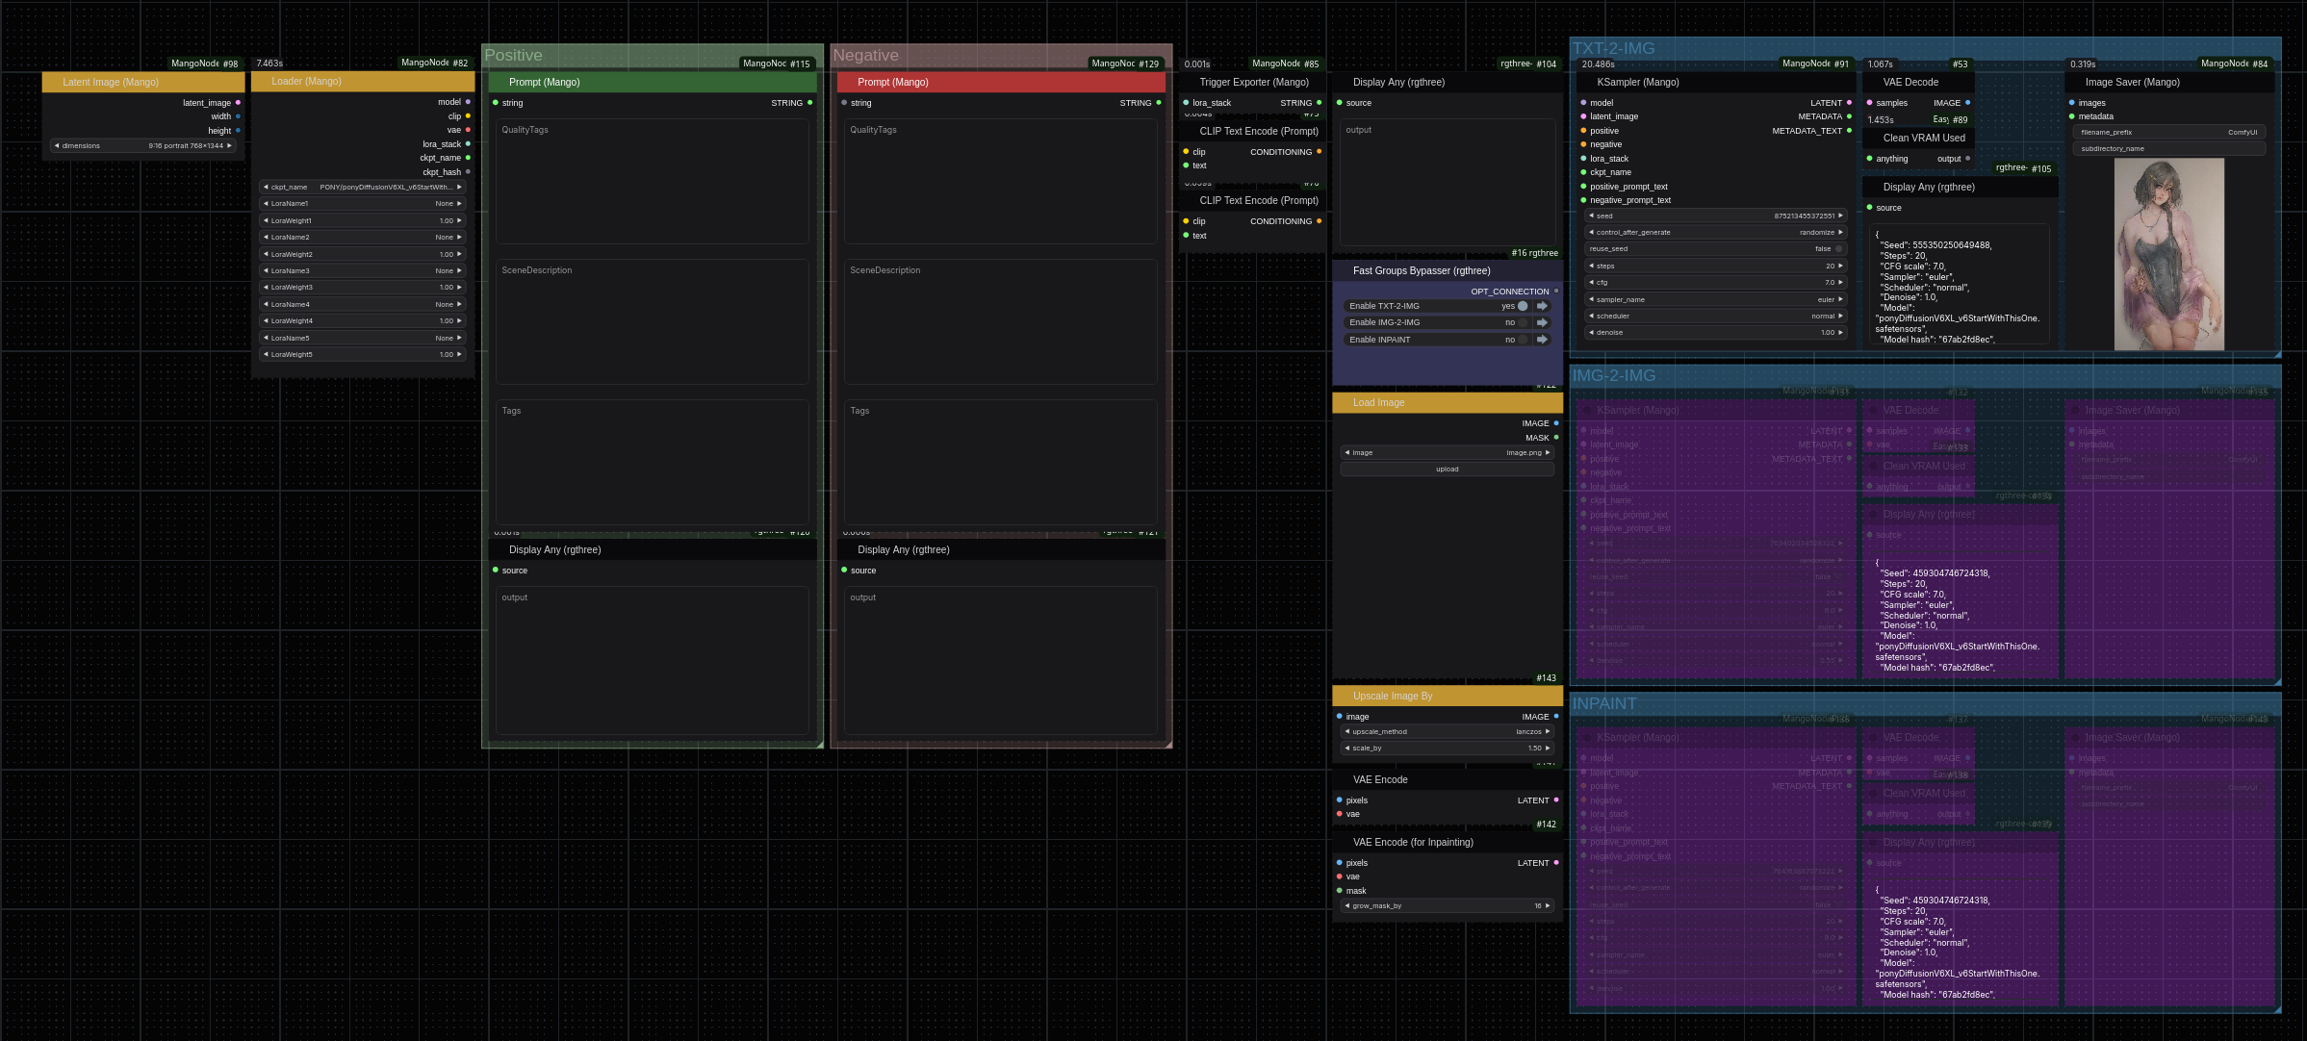Click the Loader (Mango) model output socket
Viewport: 2307px width, 1041px height.
[x=468, y=102]
